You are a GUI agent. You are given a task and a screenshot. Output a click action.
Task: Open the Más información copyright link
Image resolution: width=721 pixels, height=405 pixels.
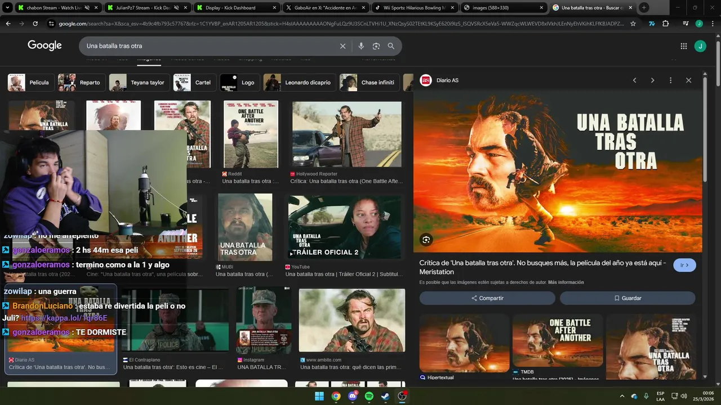coord(566,282)
